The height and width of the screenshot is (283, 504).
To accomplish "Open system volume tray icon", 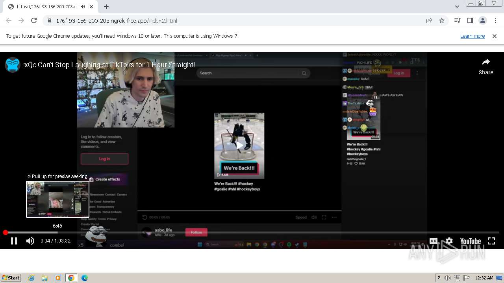I will pos(448,278).
